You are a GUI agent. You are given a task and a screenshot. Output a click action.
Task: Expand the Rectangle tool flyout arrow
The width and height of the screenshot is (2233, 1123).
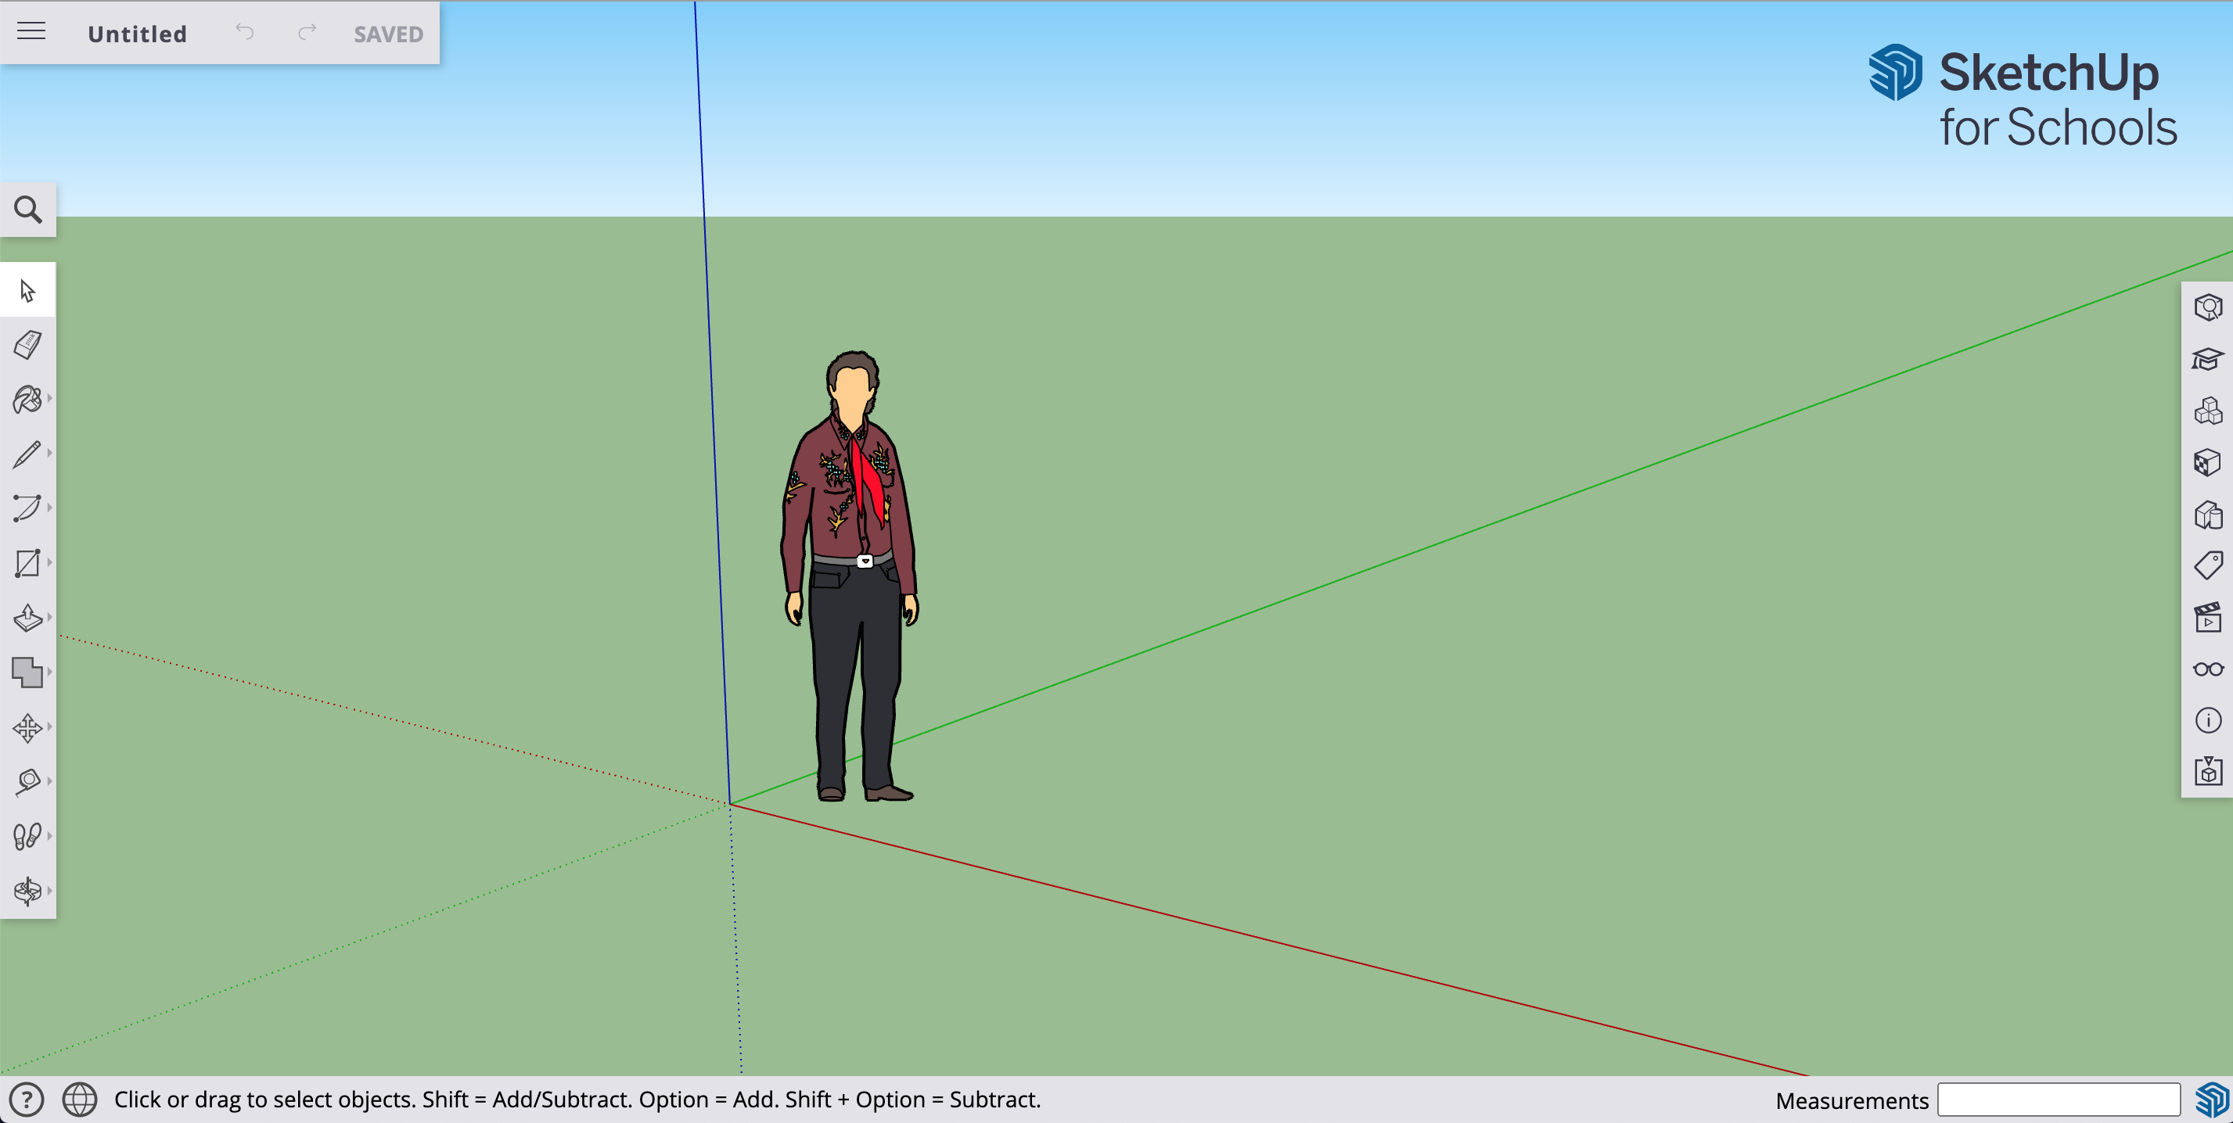click(x=50, y=562)
